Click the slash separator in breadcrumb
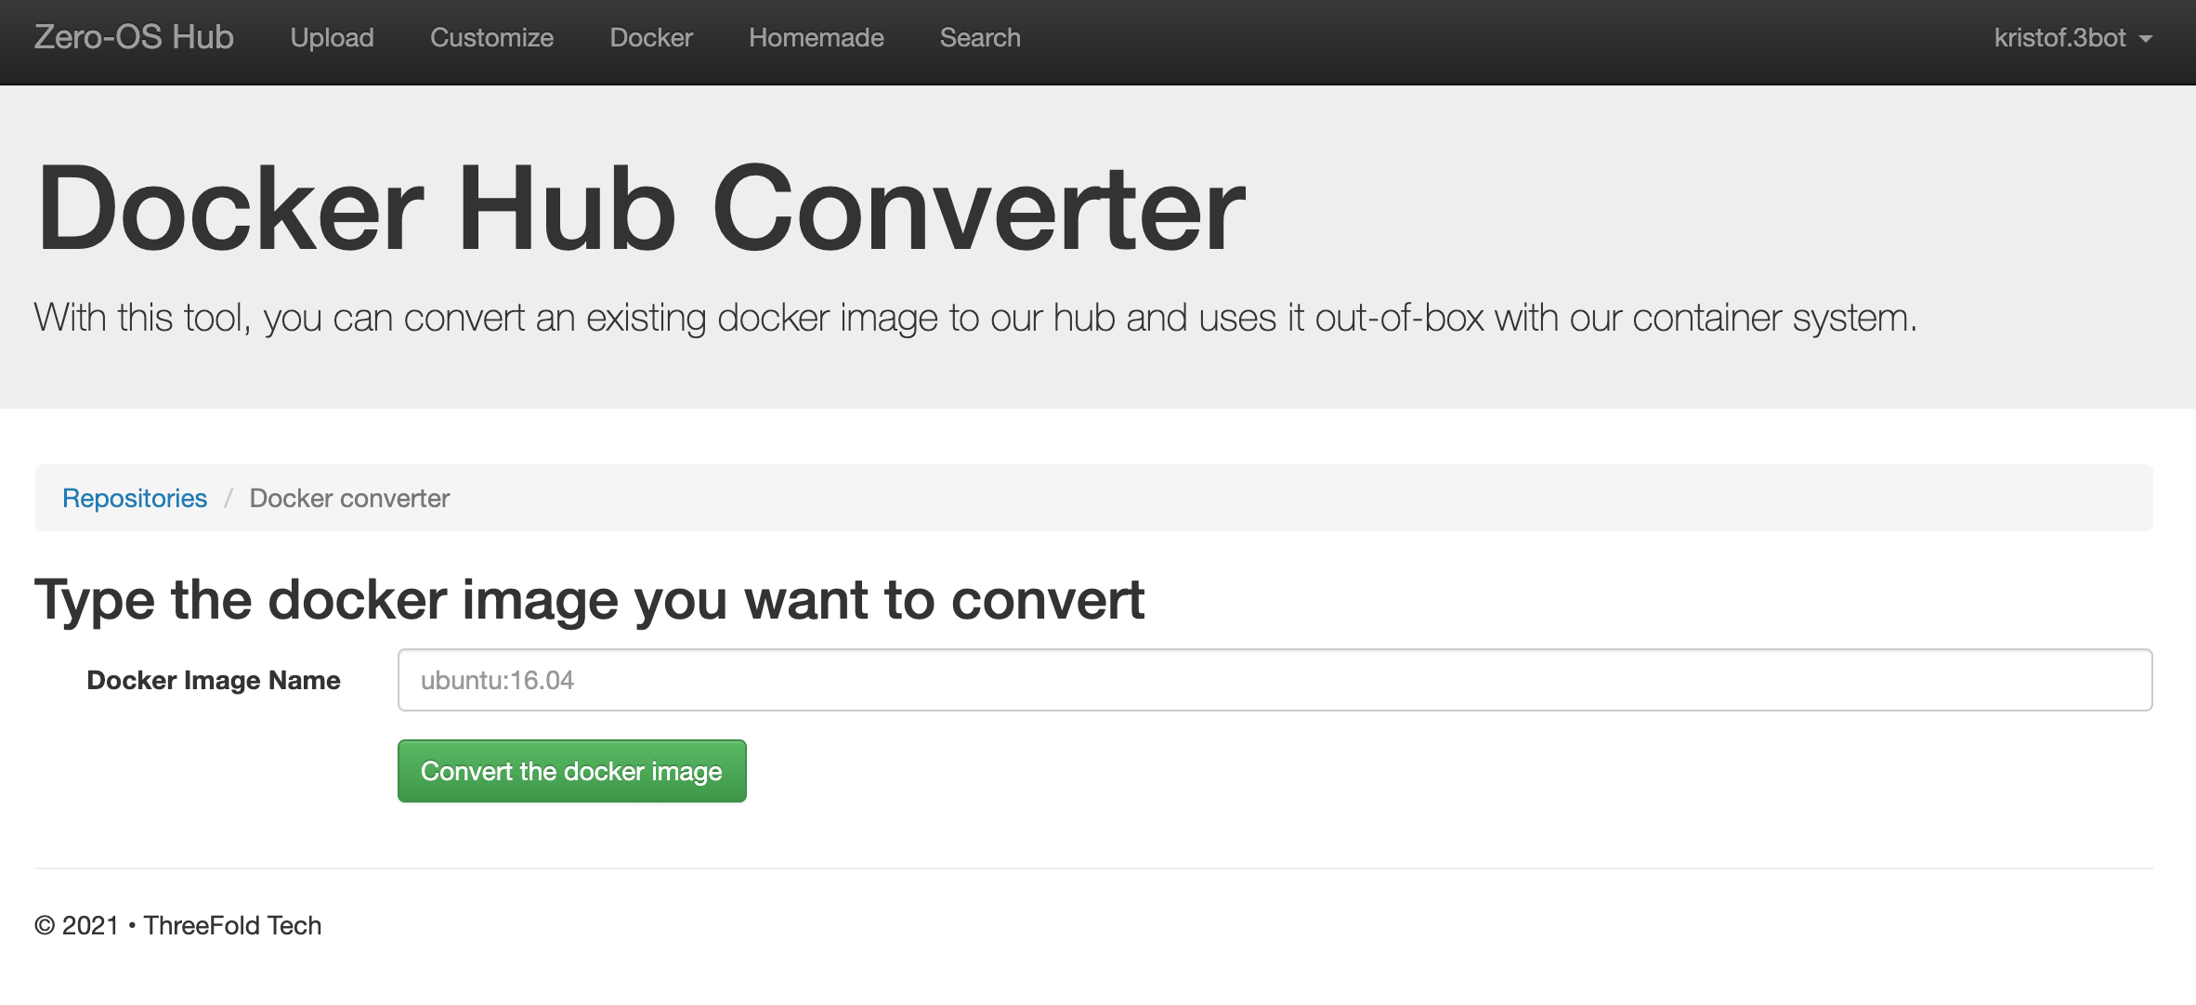Screen dimensions: 2196x1005 click(x=228, y=498)
